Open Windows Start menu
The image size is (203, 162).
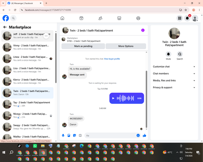click(4, 152)
